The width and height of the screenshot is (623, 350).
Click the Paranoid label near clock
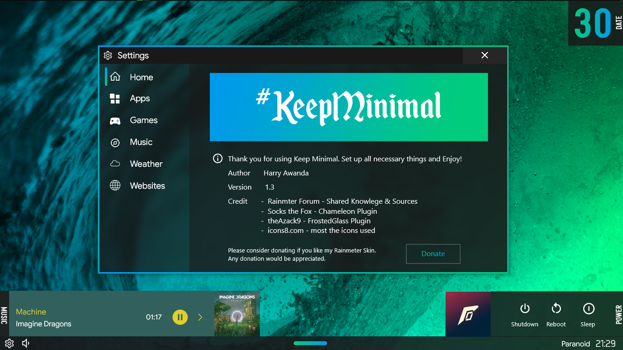(576, 344)
